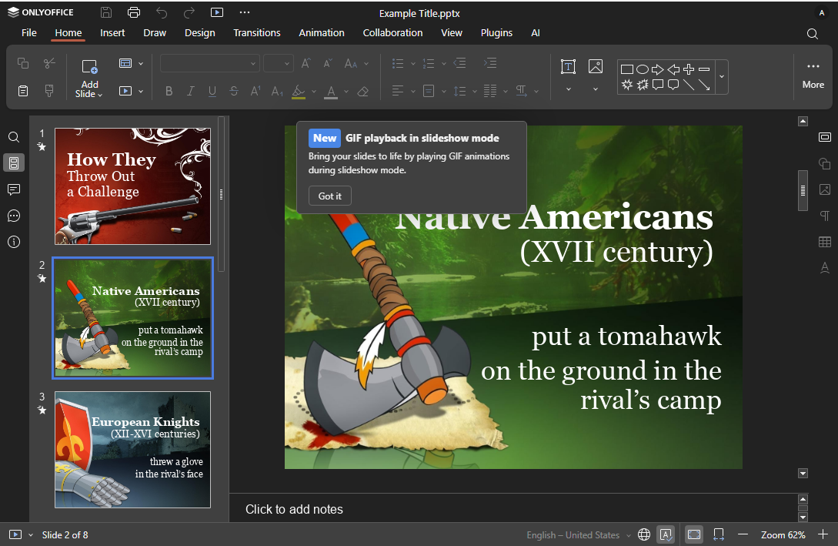Open the English – United States language dropdown
The height and width of the screenshot is (546, 838).
click(578, 534)
